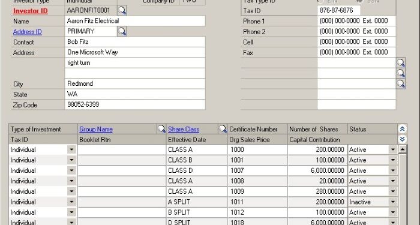Click the Phone 2 number field

356,31
